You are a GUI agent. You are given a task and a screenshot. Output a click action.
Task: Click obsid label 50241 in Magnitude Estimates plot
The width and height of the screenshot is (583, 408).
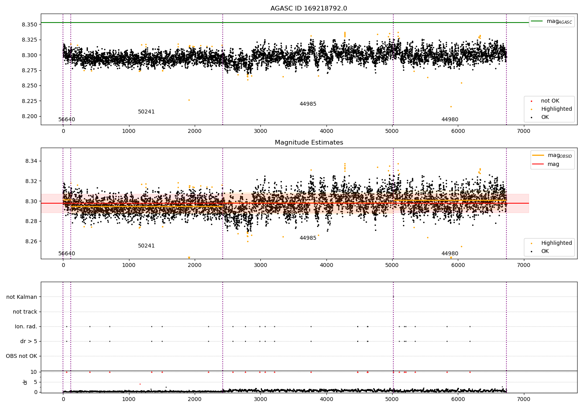[147, 246]
